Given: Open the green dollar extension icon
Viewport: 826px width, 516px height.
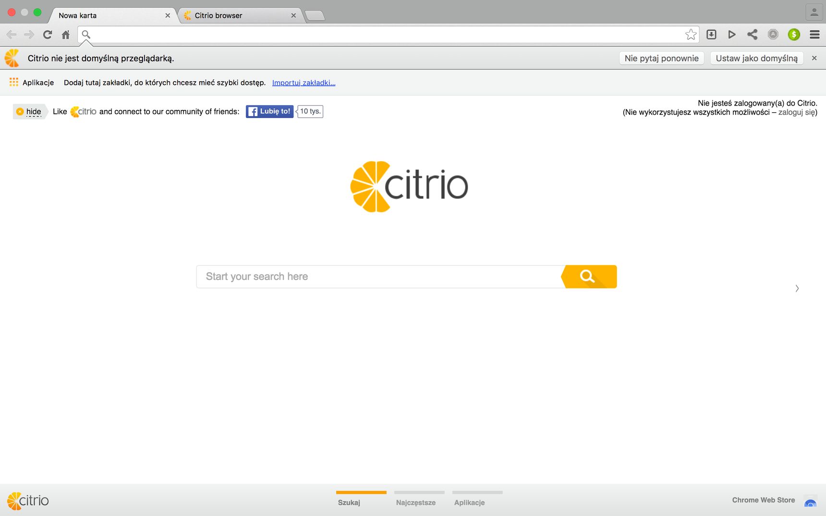Looking at the screenshot, I should 794,35.
